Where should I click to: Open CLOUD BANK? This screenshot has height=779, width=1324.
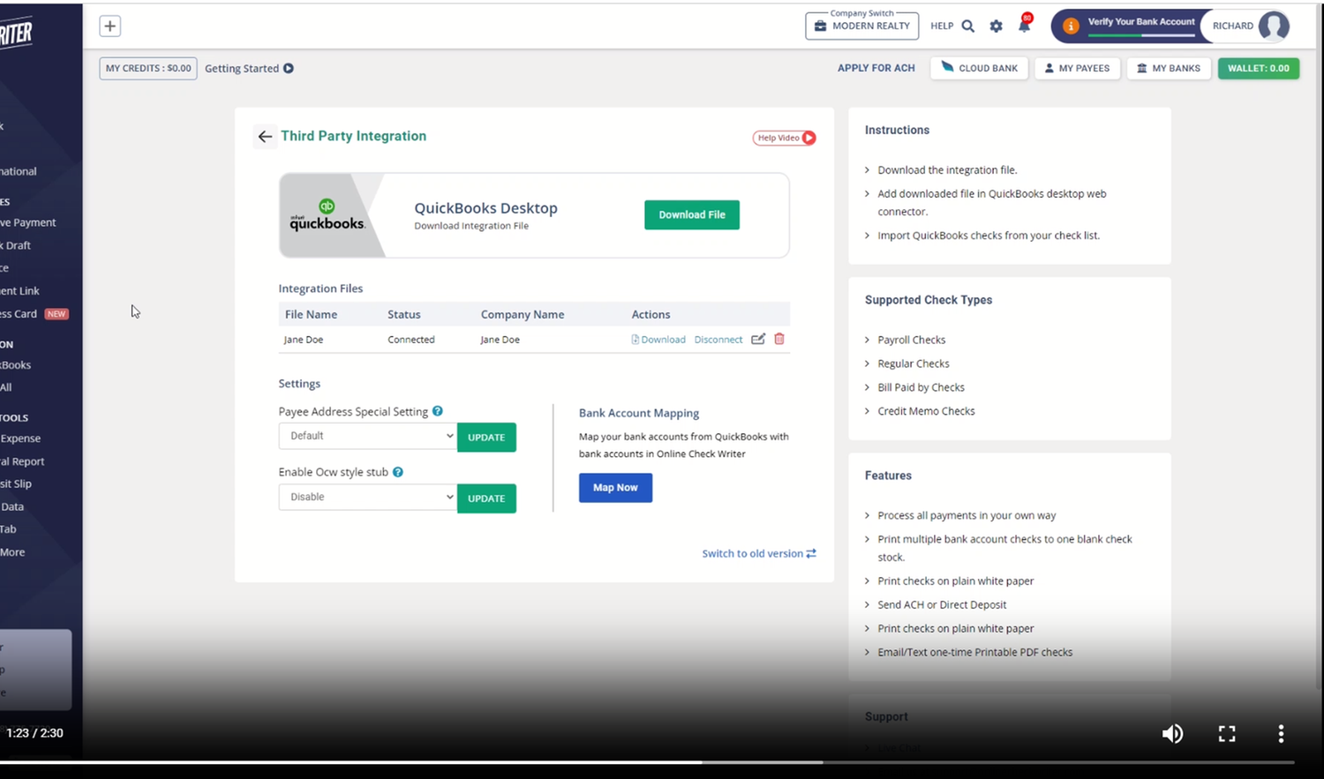979,68
